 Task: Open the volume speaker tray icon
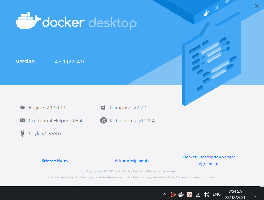click(x=206, y=194)
